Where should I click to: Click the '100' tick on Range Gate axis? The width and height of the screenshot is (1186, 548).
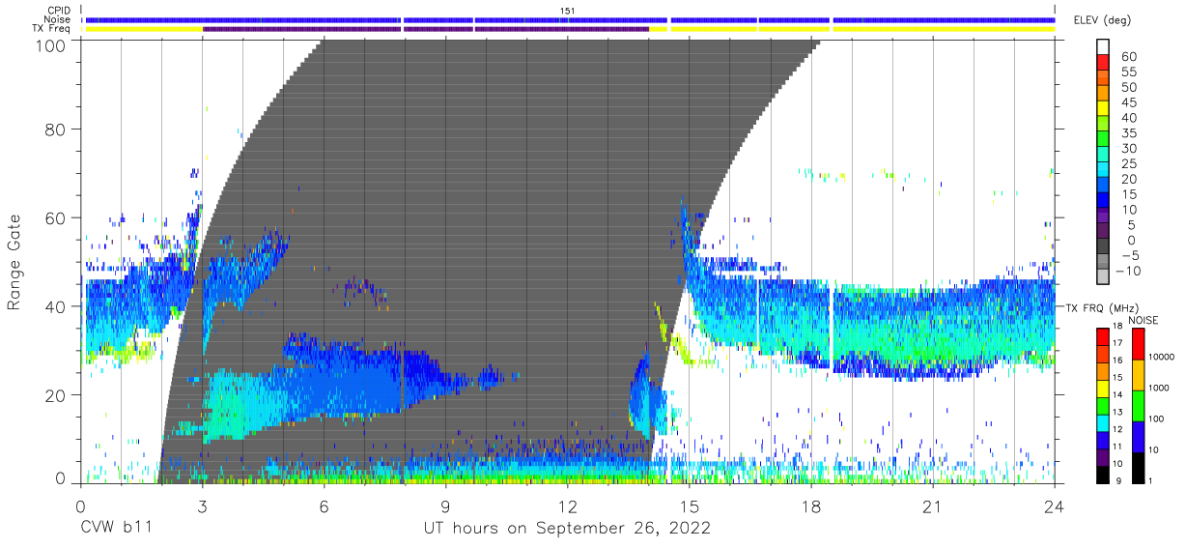pos(51,44)
